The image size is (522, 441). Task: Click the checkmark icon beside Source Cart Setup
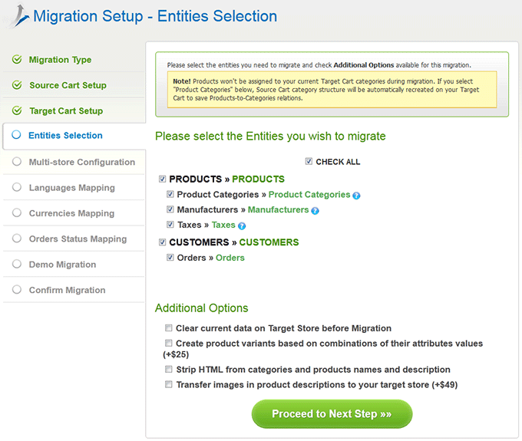[x=17, y=85]
